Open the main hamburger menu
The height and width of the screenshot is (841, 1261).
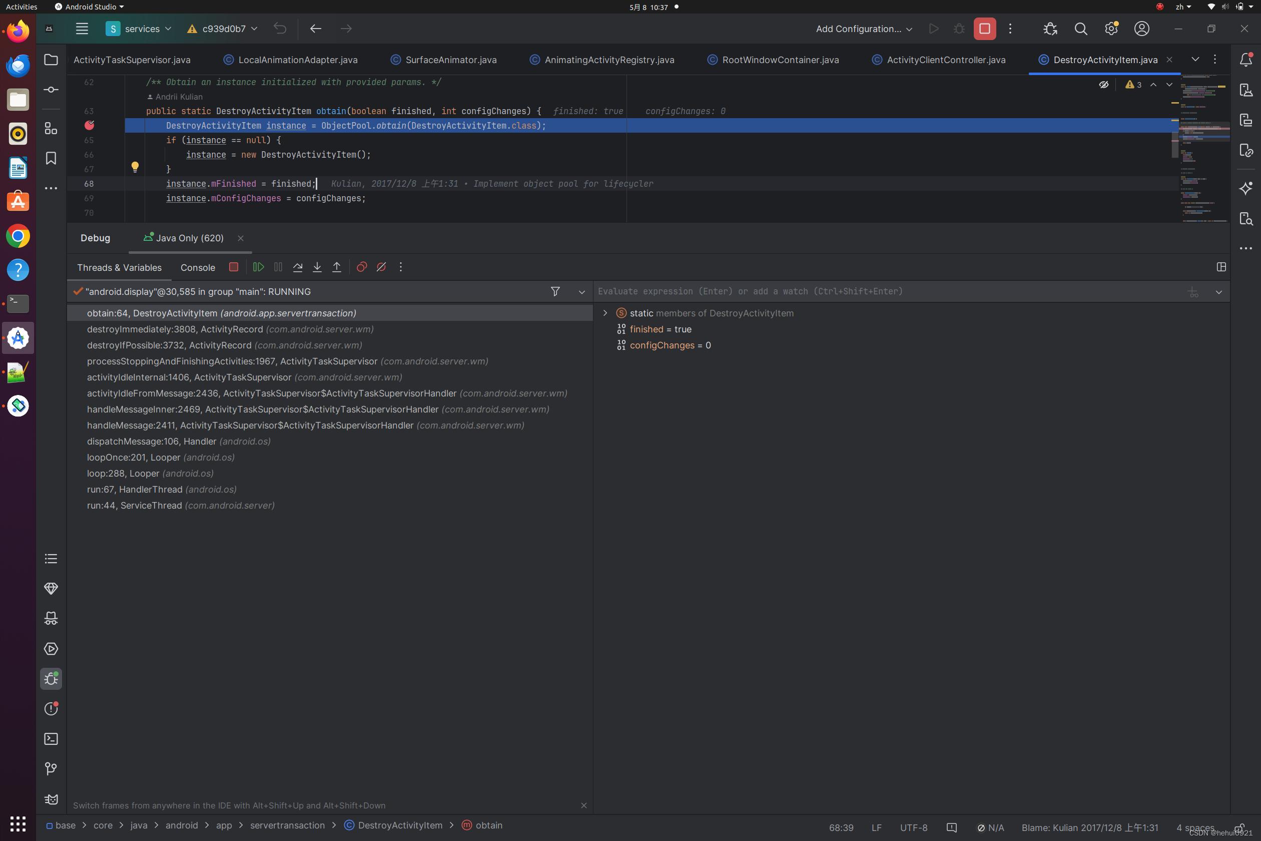tap(82, 29)
